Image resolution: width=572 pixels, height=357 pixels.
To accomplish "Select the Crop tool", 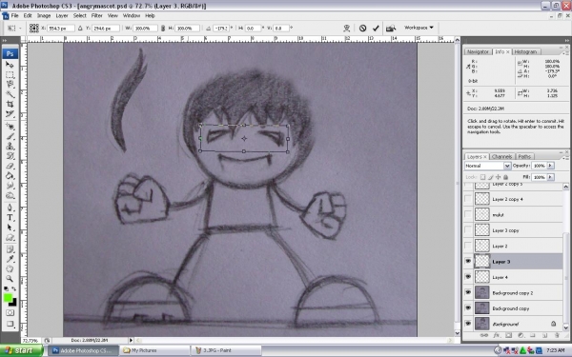I will pyautogui.click(x=10, y=104).
